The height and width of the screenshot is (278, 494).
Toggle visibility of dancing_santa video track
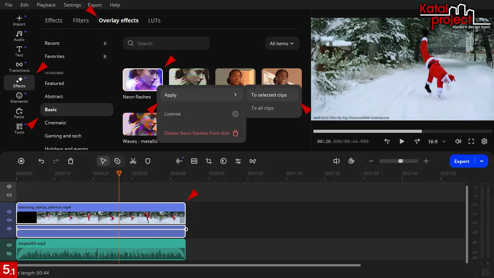point(9,212)
